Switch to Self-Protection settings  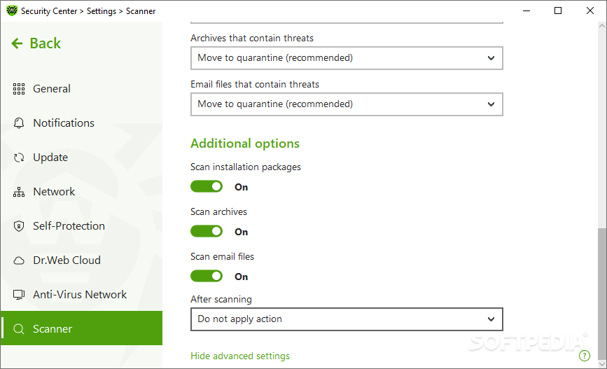point(81,226)
